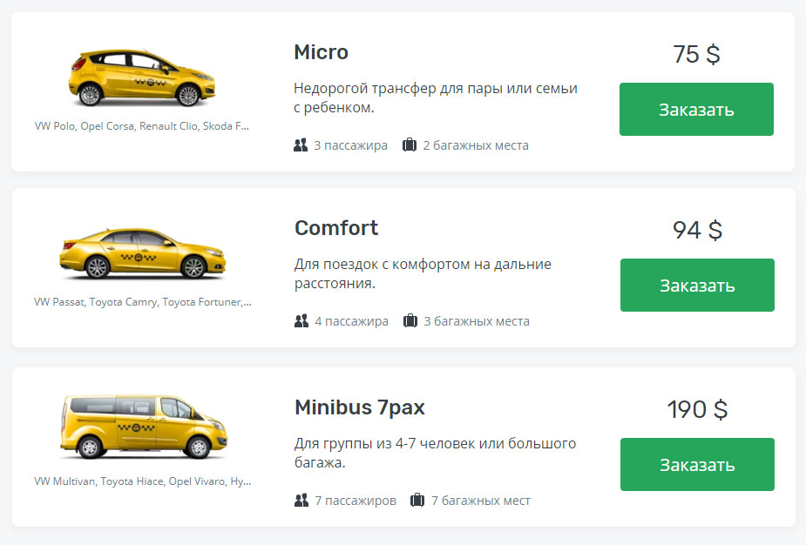Image resolution: width=806 pixels, height=545 pixels.
Task: Open the Comfort tariff title
Action: pyautogui.click(x=335, y=228)
